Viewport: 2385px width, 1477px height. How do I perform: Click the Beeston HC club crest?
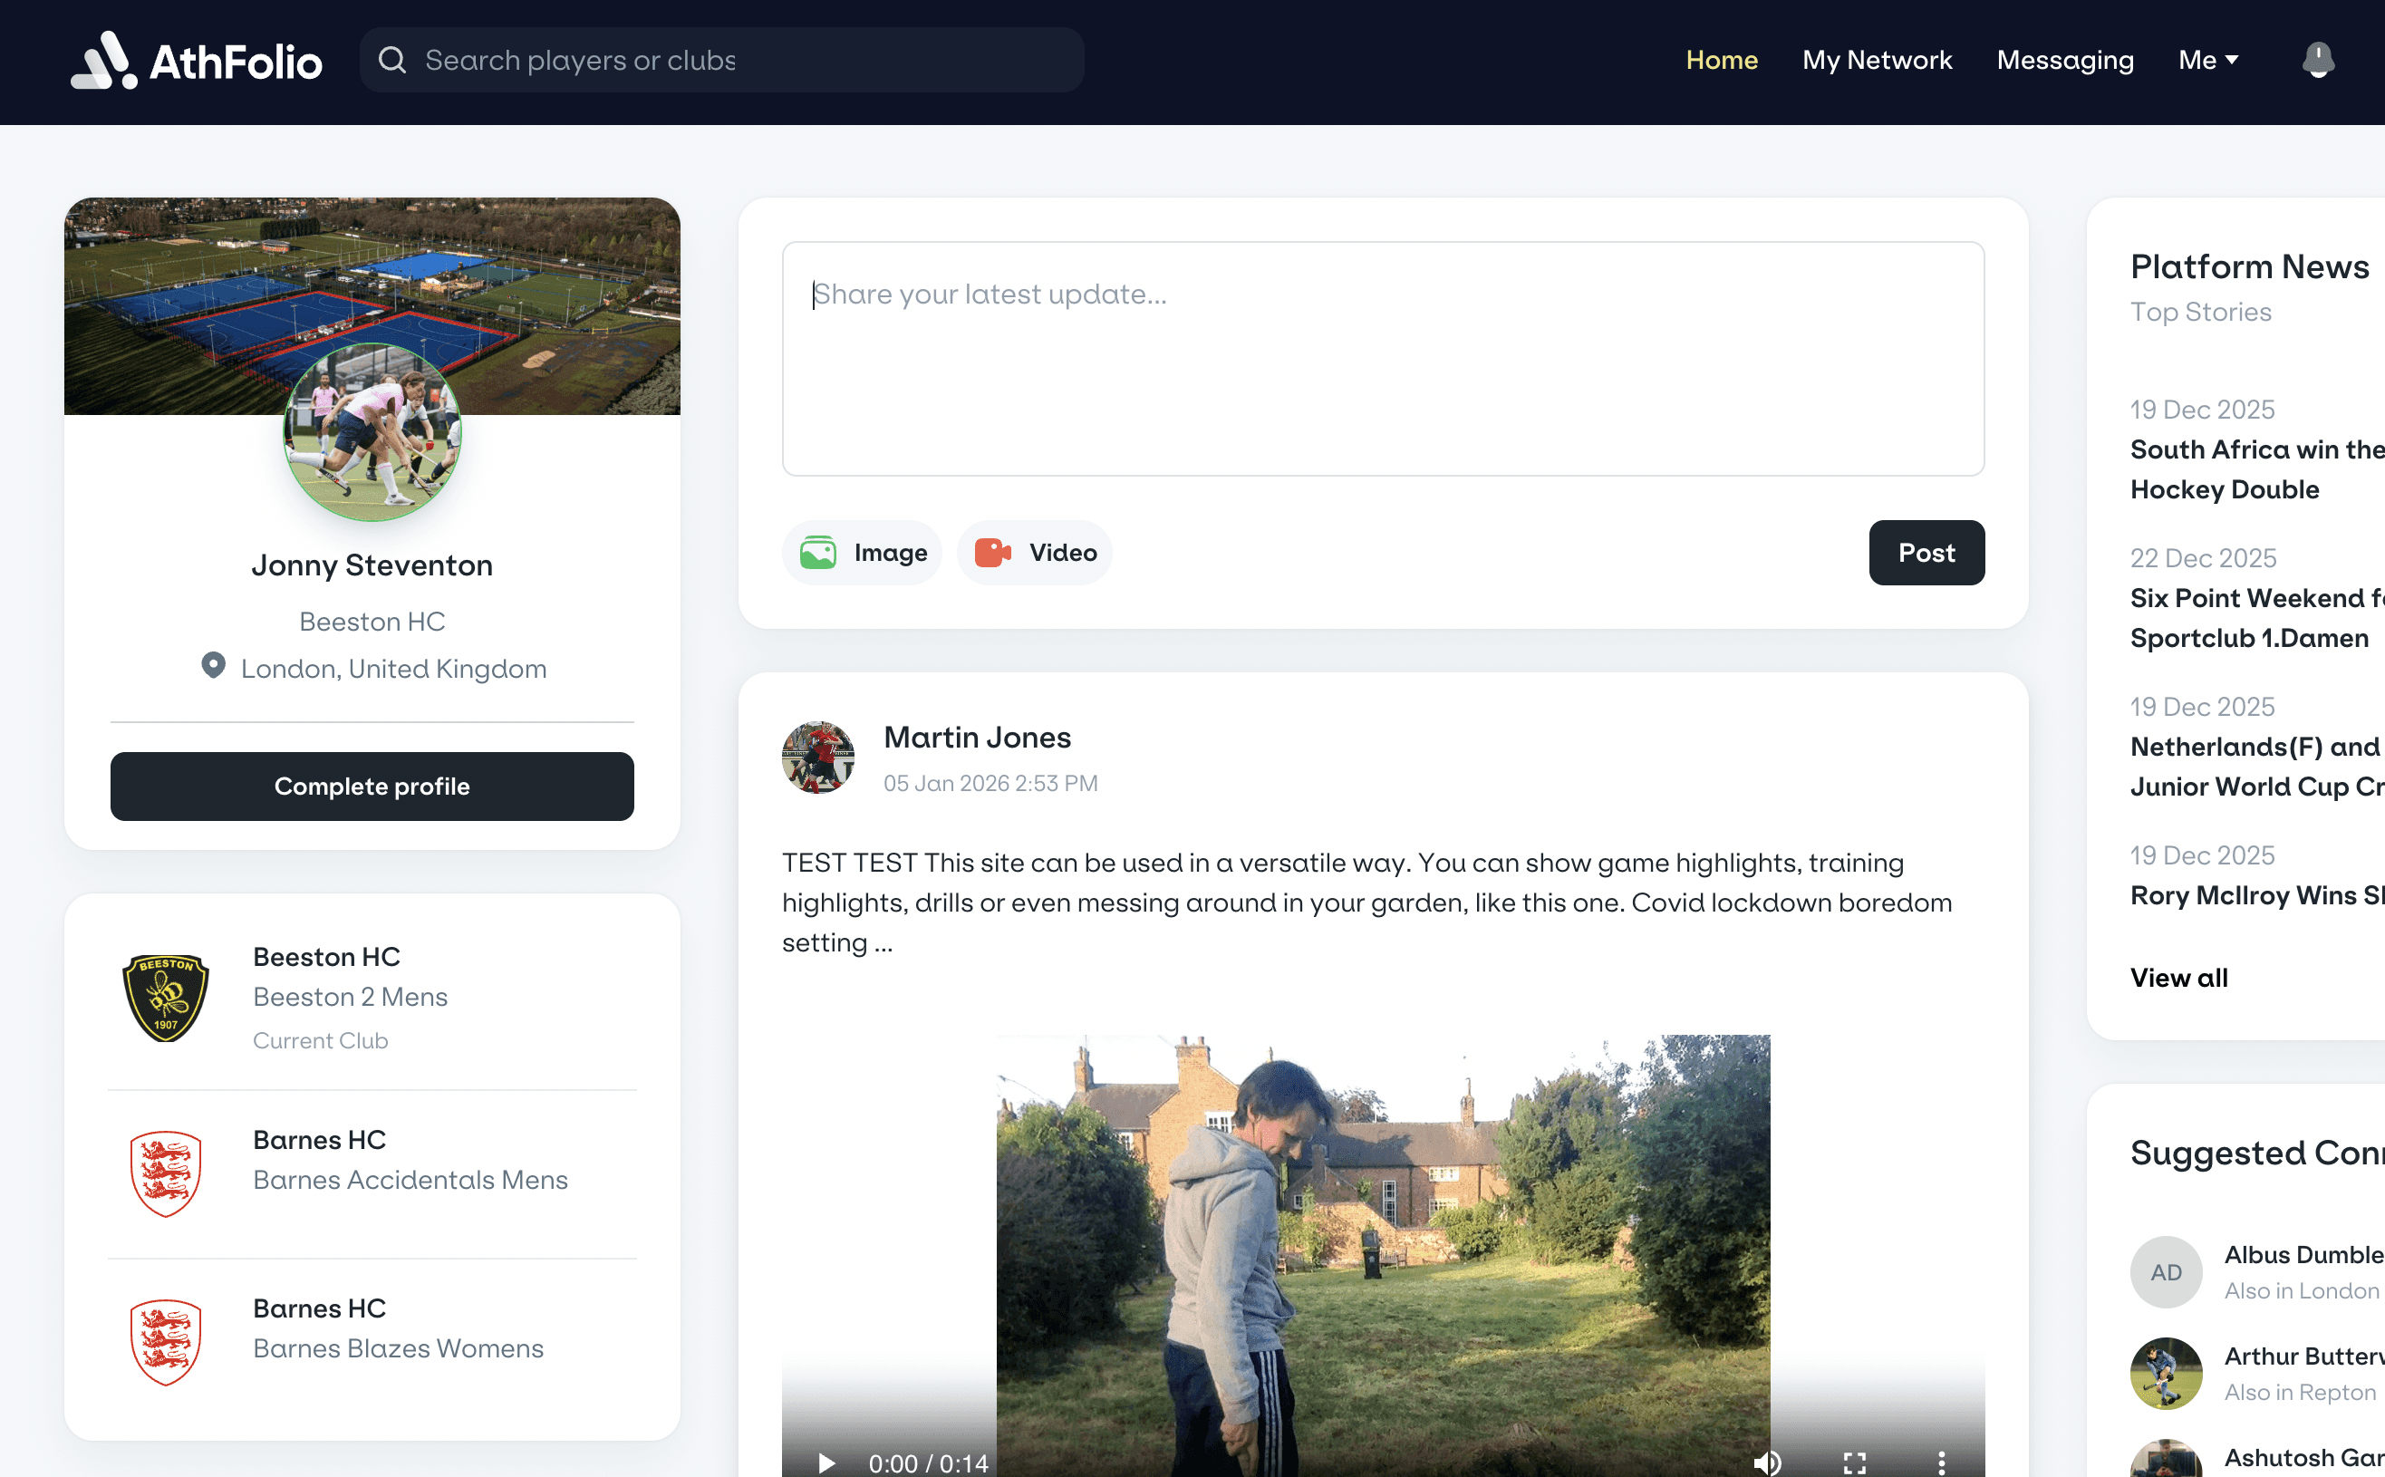(x=165, y=998)
